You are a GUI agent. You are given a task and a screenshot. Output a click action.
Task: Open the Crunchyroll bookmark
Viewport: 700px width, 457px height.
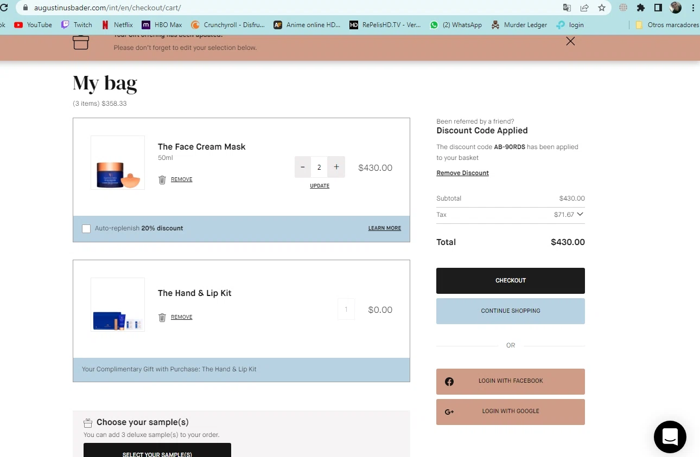click(x=228, y=25)
